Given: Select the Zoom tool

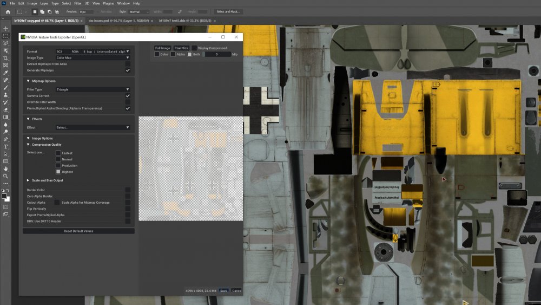Looking at the screenshot, I should point(6,176).
